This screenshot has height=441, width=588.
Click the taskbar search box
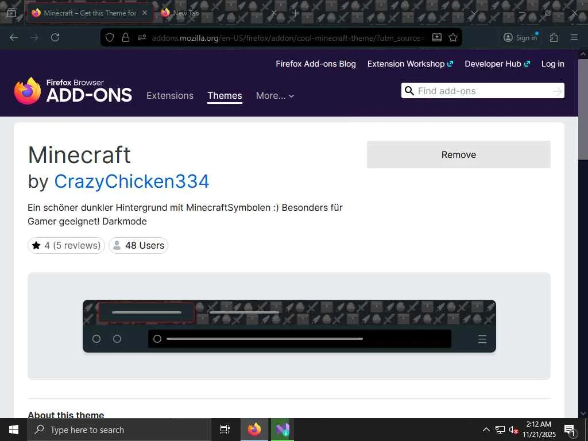119,430
